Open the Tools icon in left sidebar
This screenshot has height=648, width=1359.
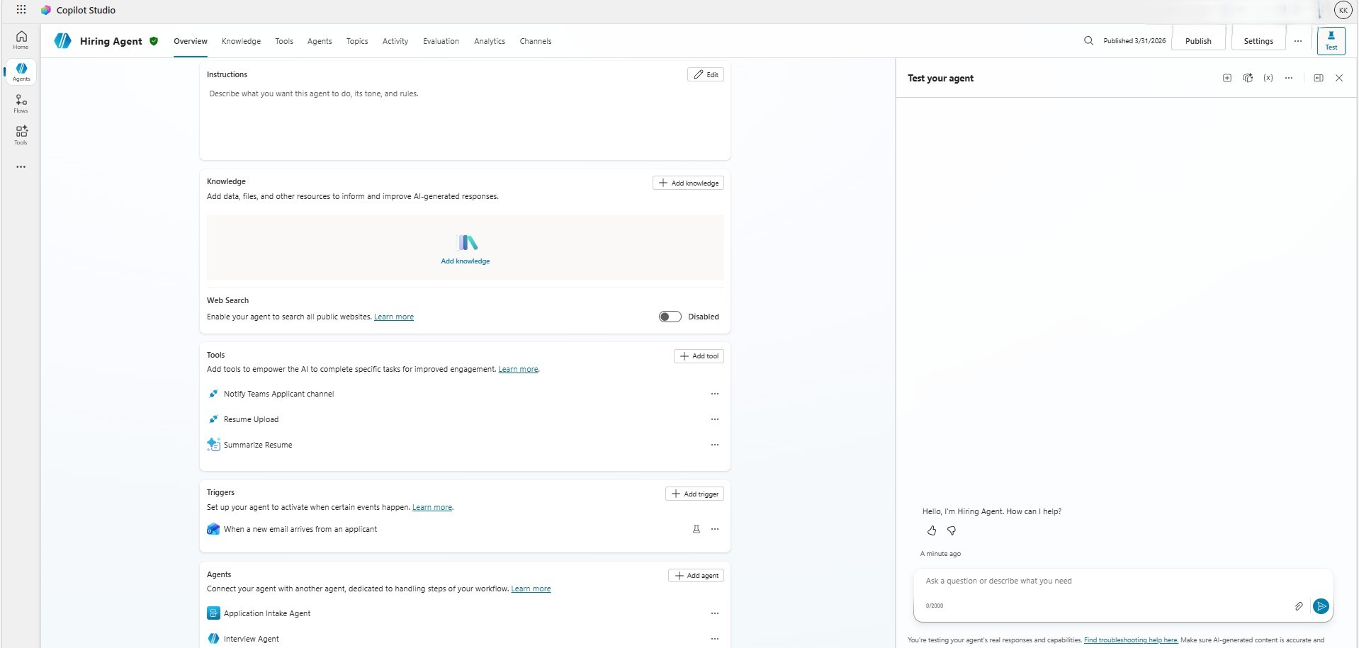[x=21, y=135]
